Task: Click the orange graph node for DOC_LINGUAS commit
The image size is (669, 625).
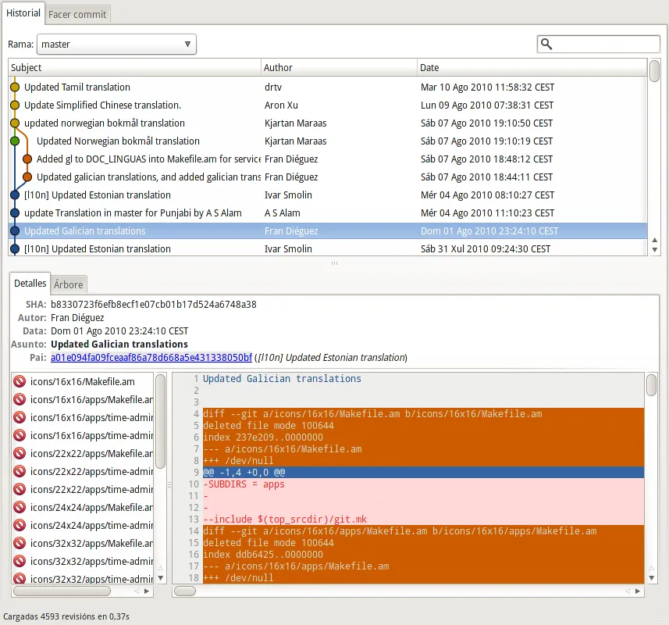Action: pos(28,159)
